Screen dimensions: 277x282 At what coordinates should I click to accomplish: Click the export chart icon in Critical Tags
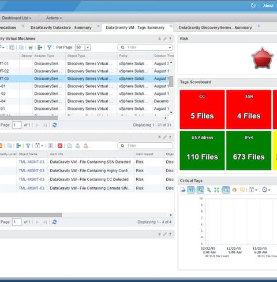tap(183, 190)
